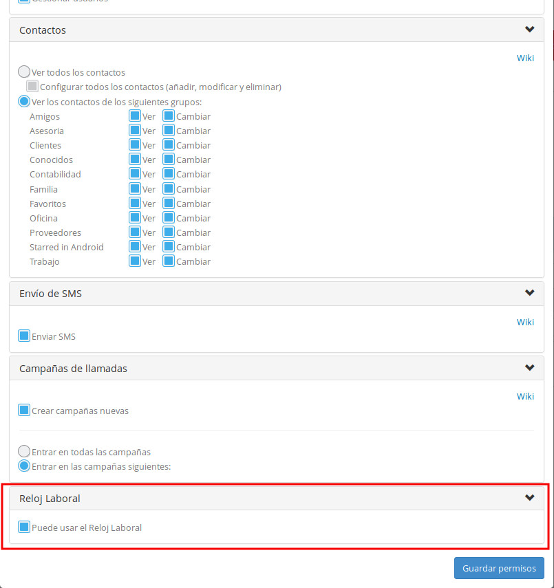554x588 pixels.
Task: Collapse Campañas de llamadas section chevron
Action: pos(529,368)
